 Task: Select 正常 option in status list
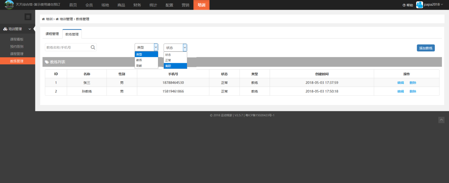click(x=175, y=60)
